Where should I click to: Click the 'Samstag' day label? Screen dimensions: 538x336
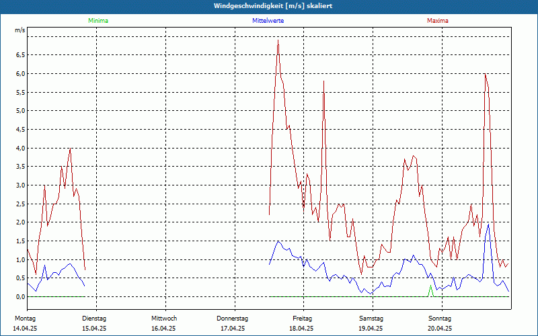(x=371, y=319)
